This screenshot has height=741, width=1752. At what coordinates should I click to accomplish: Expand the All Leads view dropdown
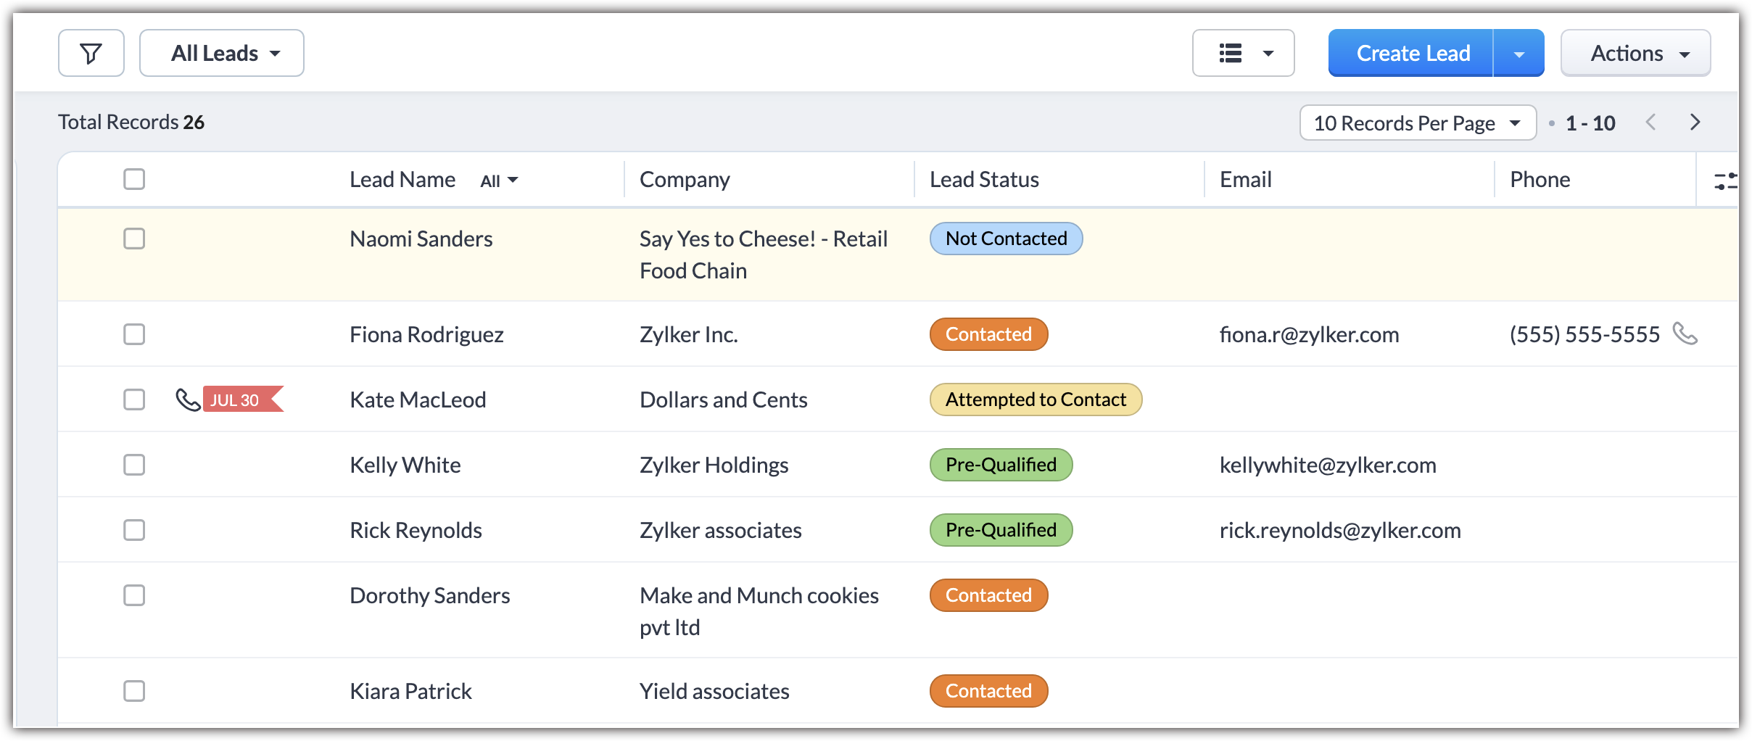[222, 53]
